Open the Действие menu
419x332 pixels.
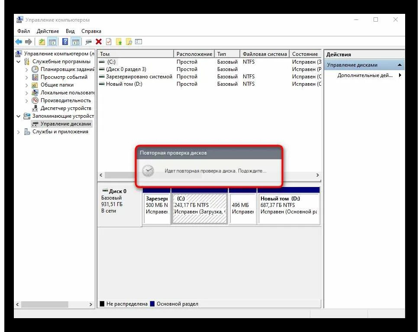click(x=48, y=31)
